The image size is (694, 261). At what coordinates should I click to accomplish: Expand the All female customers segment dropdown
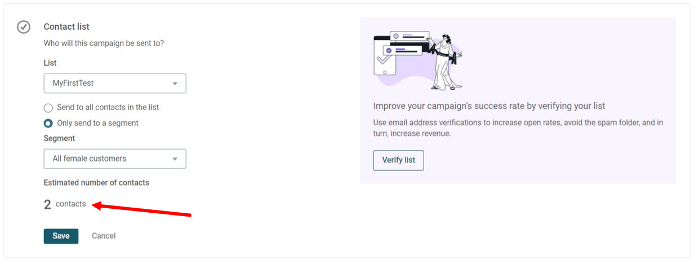pyautogui.click(x=115, y=159)
